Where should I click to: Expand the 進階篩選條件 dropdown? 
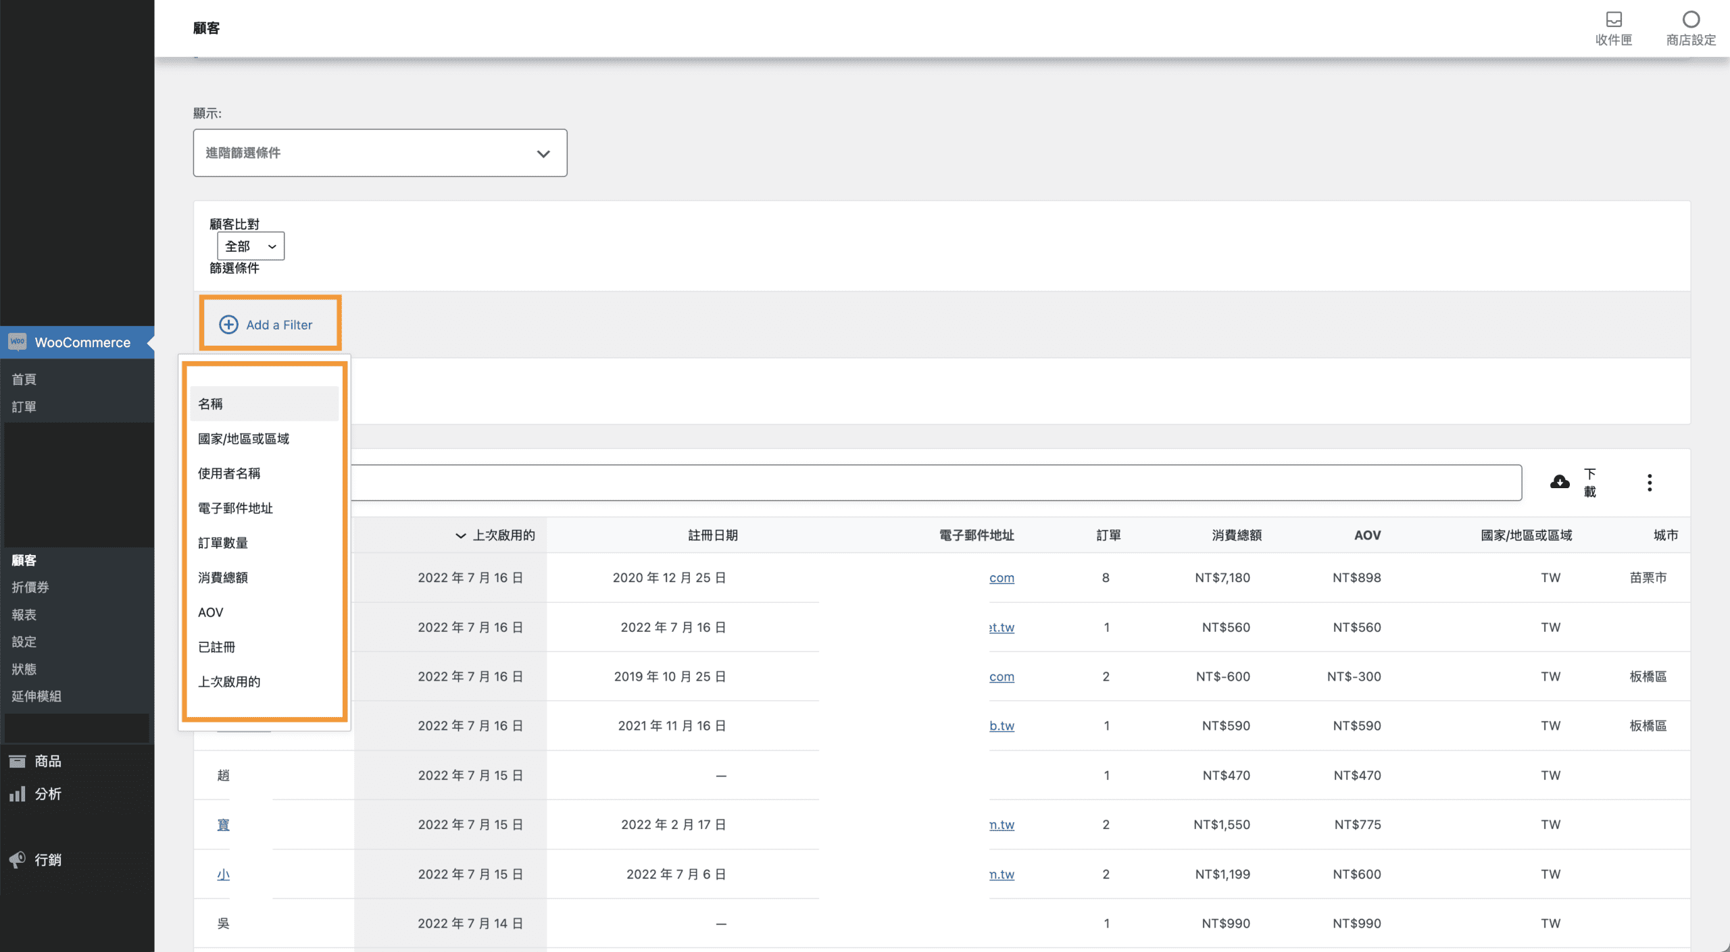380,153
